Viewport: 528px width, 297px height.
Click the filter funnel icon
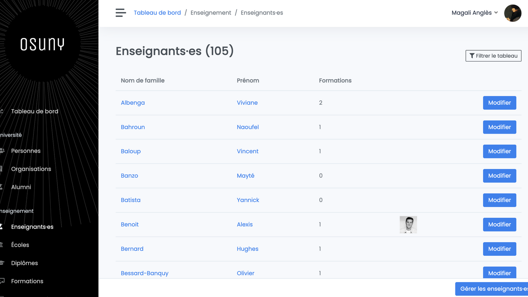472,56
